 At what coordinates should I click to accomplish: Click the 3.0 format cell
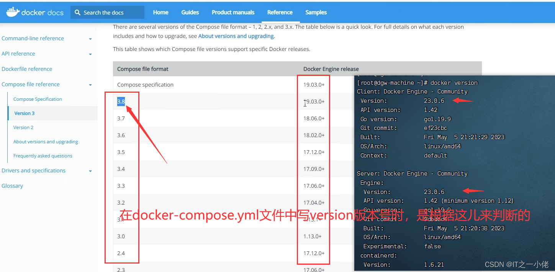point(121,236)
